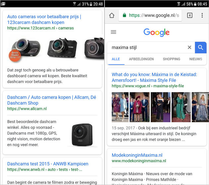Tap photo of Máxima in black and white outfit
Screen dimensions: 209x185
click(161, 107)
